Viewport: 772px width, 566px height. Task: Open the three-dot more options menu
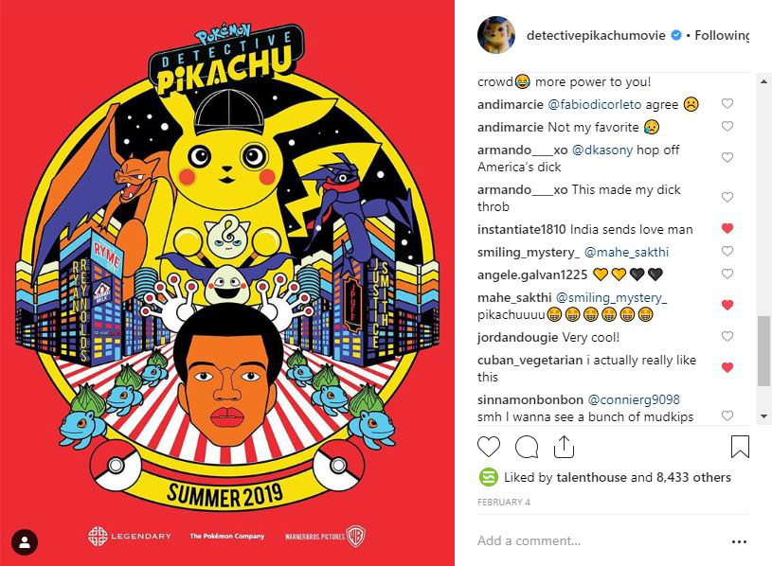739,541
